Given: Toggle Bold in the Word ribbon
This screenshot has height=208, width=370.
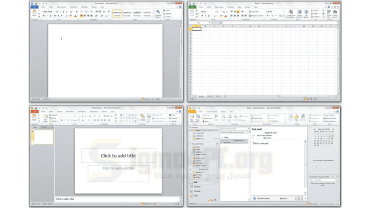Looking at the screenshot, I should (44, 16).
